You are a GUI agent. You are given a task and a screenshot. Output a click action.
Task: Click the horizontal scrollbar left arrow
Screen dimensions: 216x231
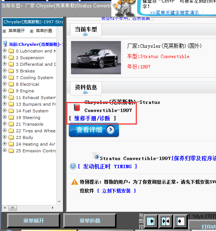(x=5, y=208)
